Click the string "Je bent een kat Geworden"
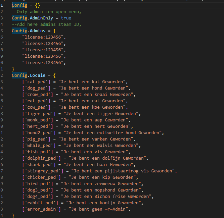The image size is (224, 218). click(92, 82)
